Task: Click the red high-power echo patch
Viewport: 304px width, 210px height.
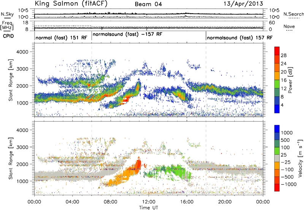Action: [125, 100]
